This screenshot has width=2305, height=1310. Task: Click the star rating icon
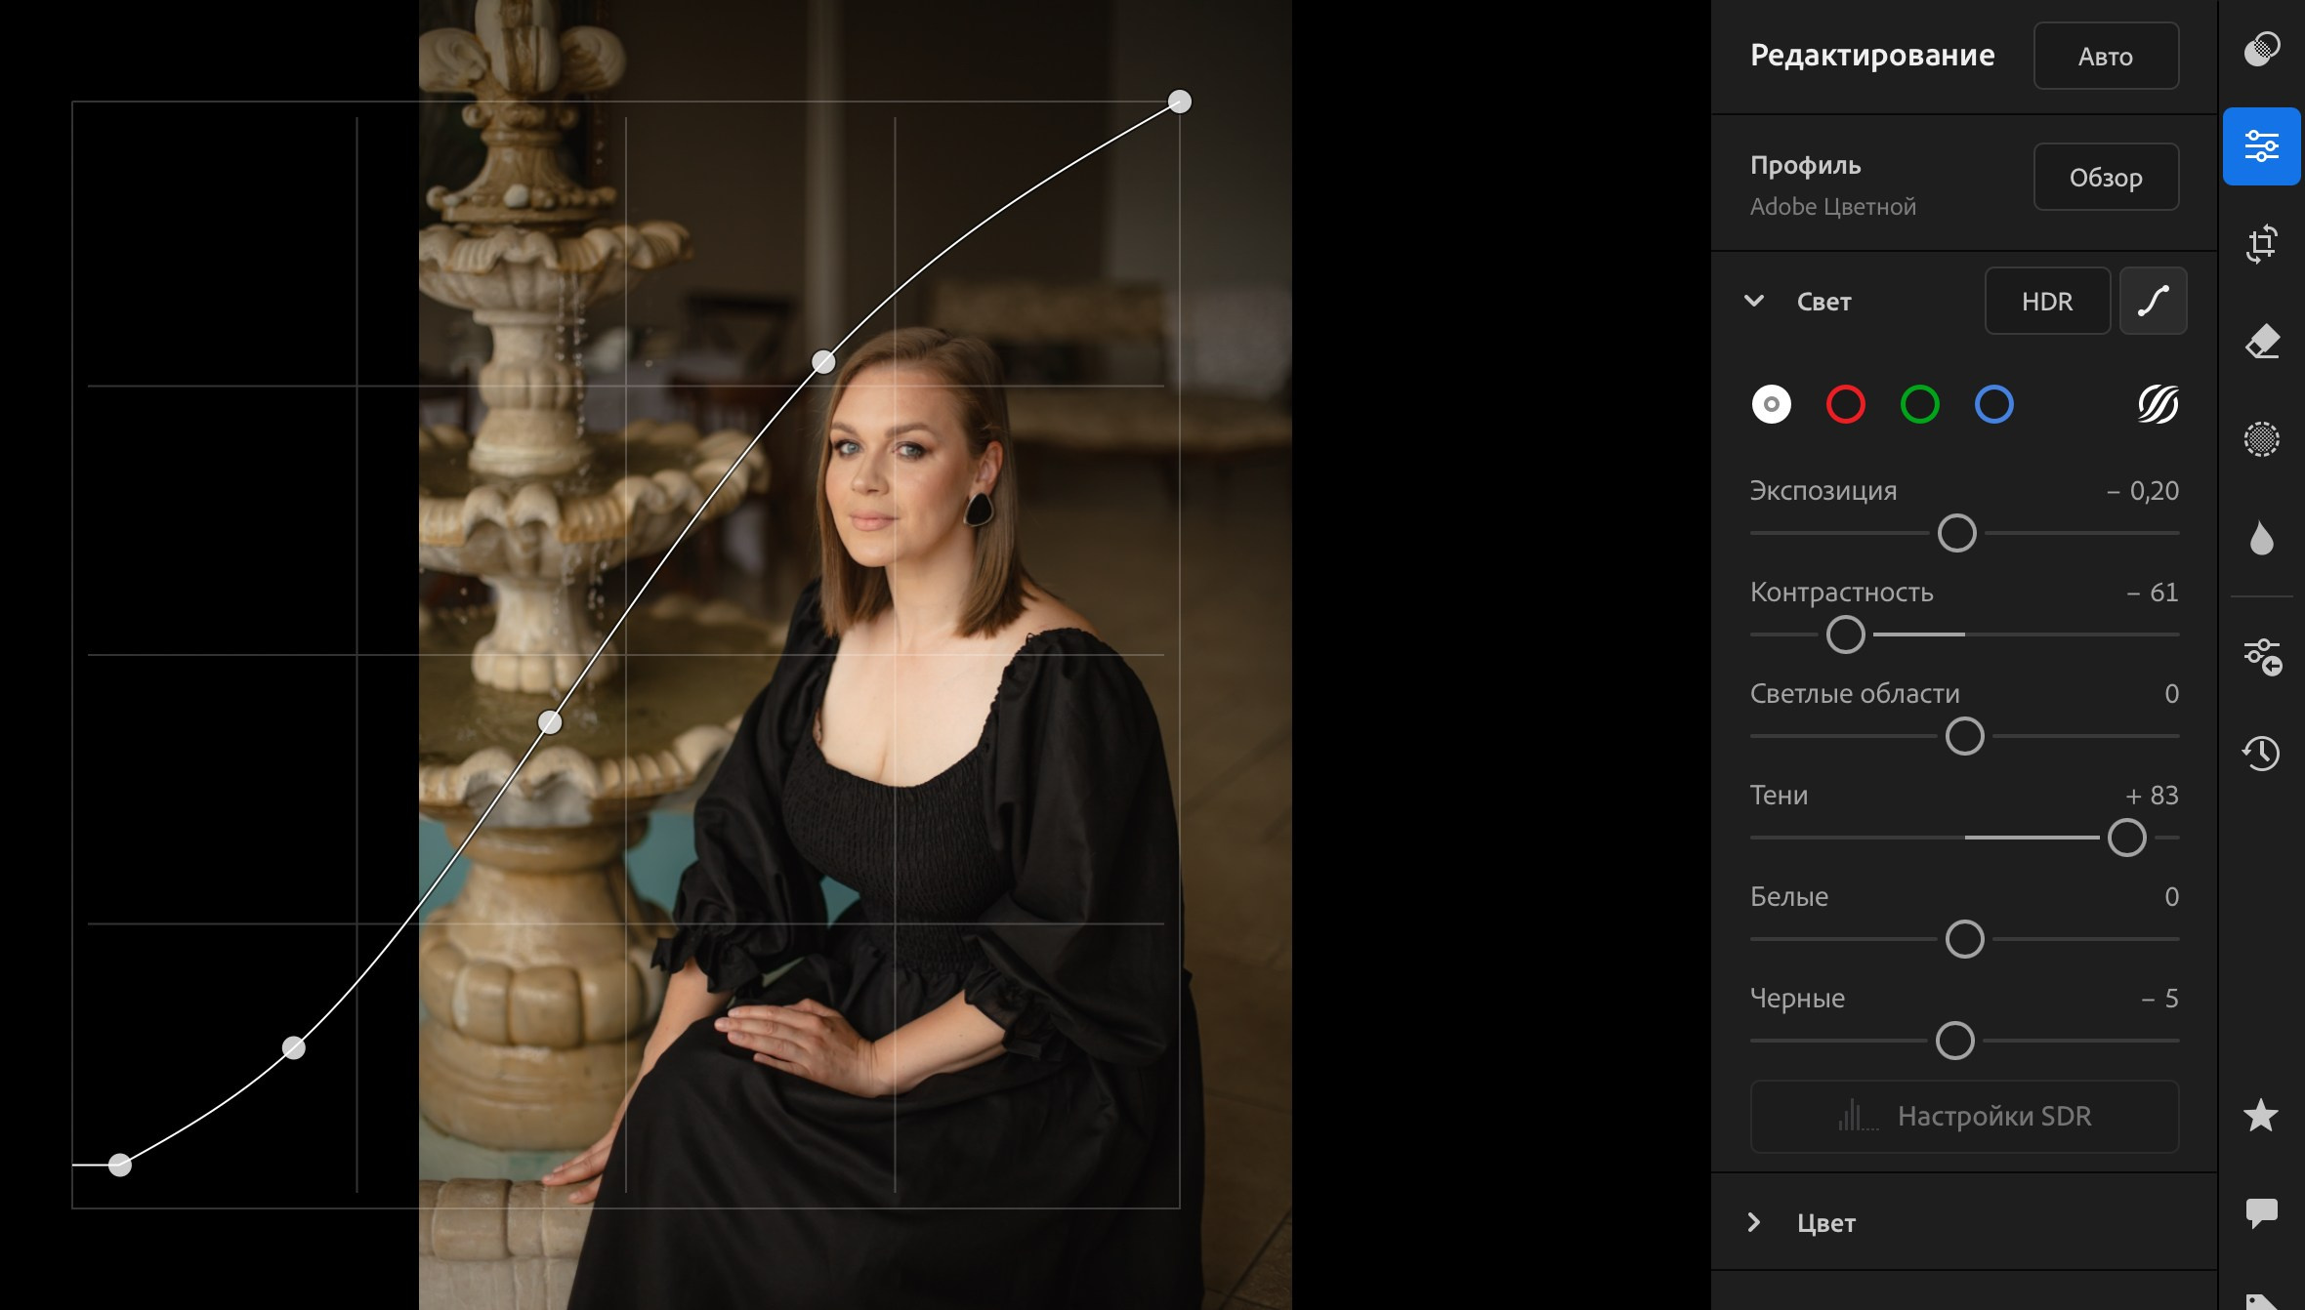pos(2261,1116)
